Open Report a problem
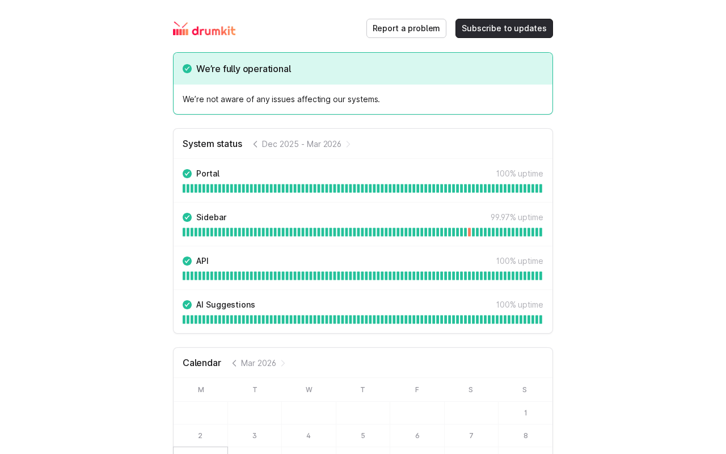 [406, 28]
